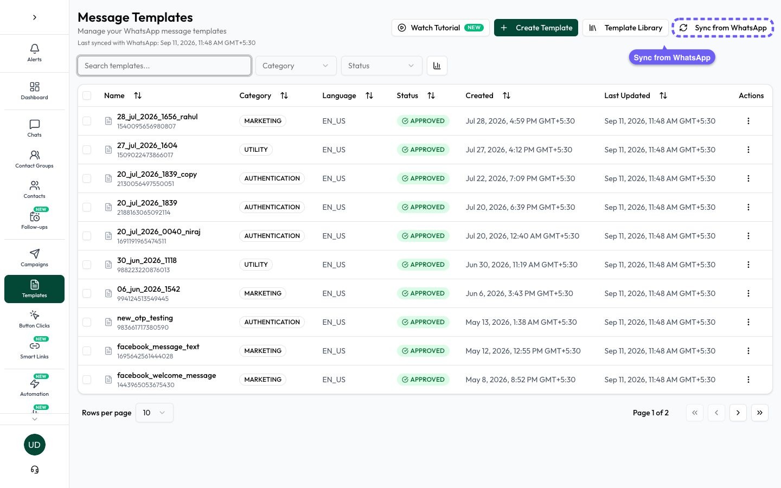This screenshot has width=781, height=488.
Task: Click APPROVED badge of 27_jul_2026_1604
Action: tap(423, 150)
